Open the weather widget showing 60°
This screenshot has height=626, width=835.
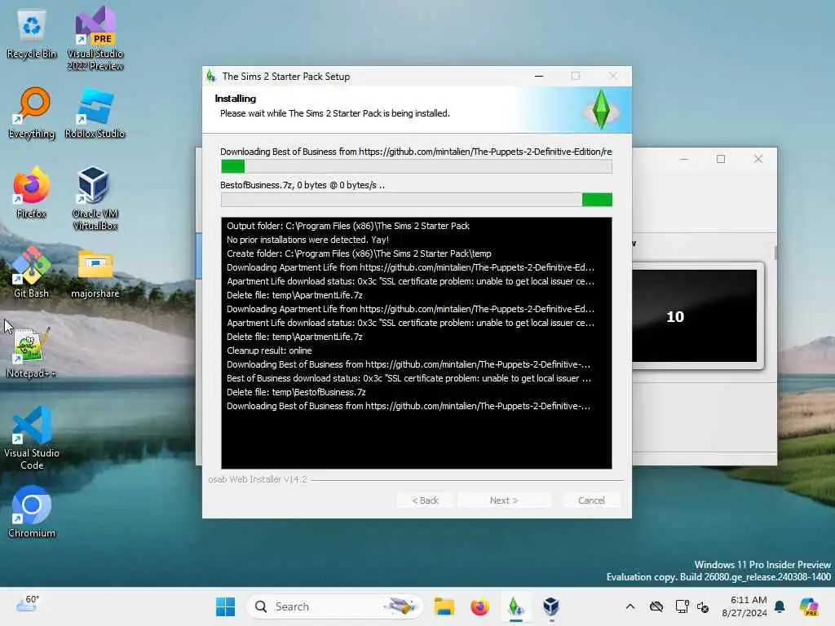(x=27, y=604)
